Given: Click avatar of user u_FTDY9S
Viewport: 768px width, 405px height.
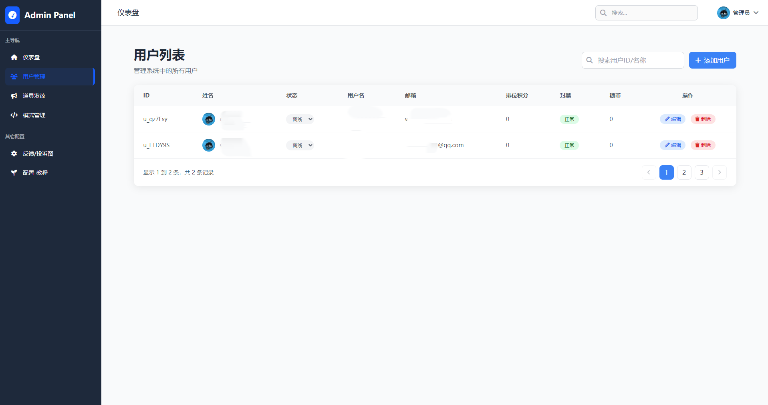Looking at the screenshot, I should click(x=209, y=145).
